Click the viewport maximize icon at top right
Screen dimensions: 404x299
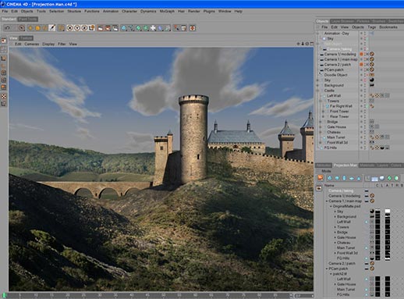312,44
